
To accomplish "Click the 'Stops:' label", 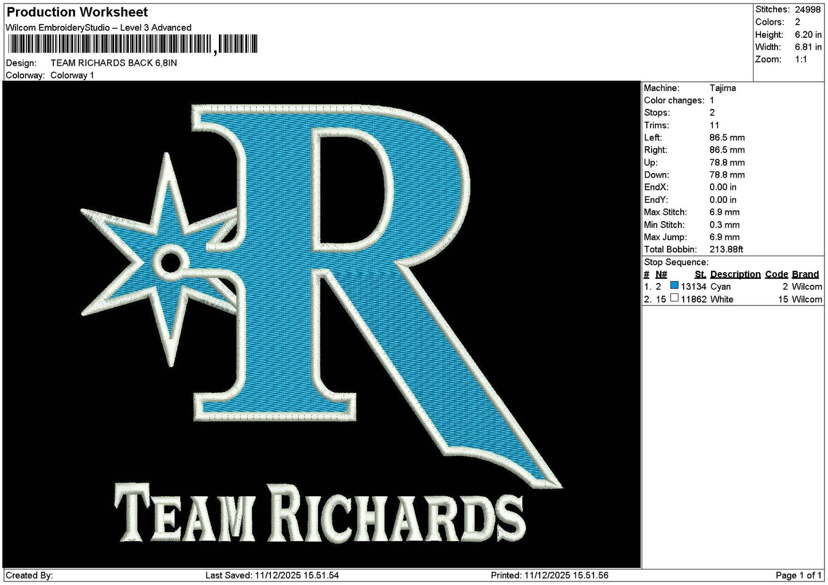I will click(x=657, y=113).
